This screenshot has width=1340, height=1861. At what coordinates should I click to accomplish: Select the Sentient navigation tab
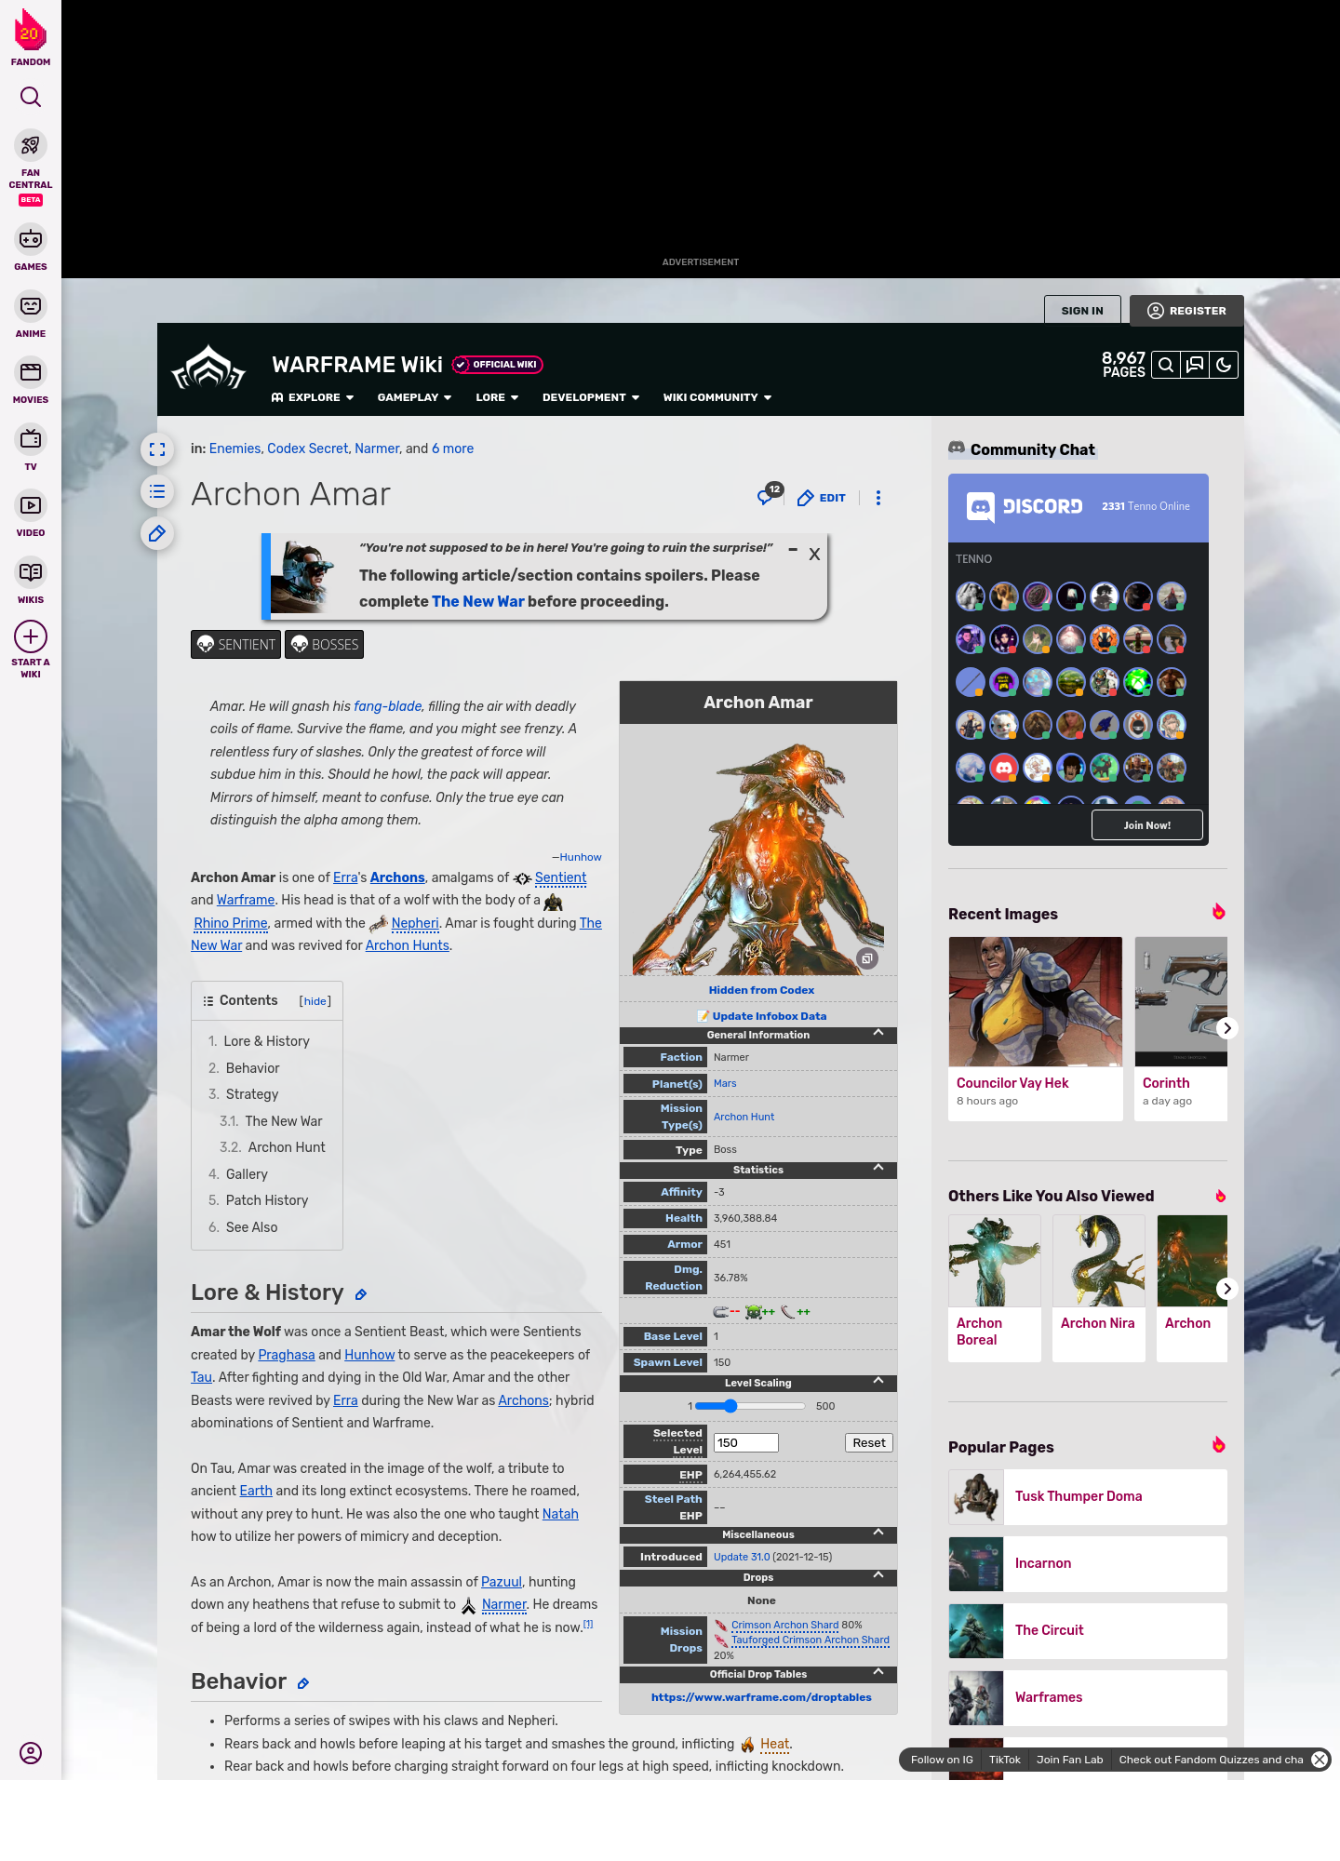pyautogui.click(x=236, y=645)
